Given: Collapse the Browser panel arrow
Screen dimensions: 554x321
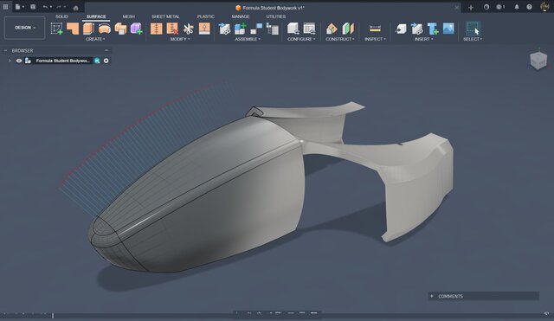Looking at the screenshot, I should tap(5, 50).
